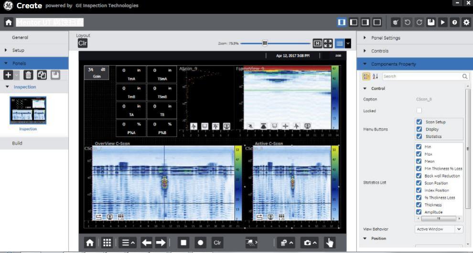473x253 pixels.
Task: Select the Build section
Action: (17, 143)
